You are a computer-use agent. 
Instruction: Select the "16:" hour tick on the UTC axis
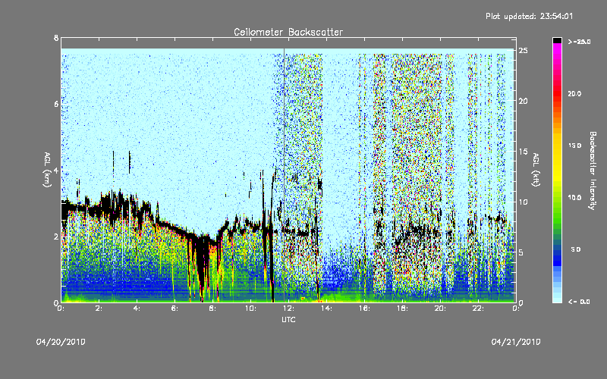point(365,309)
